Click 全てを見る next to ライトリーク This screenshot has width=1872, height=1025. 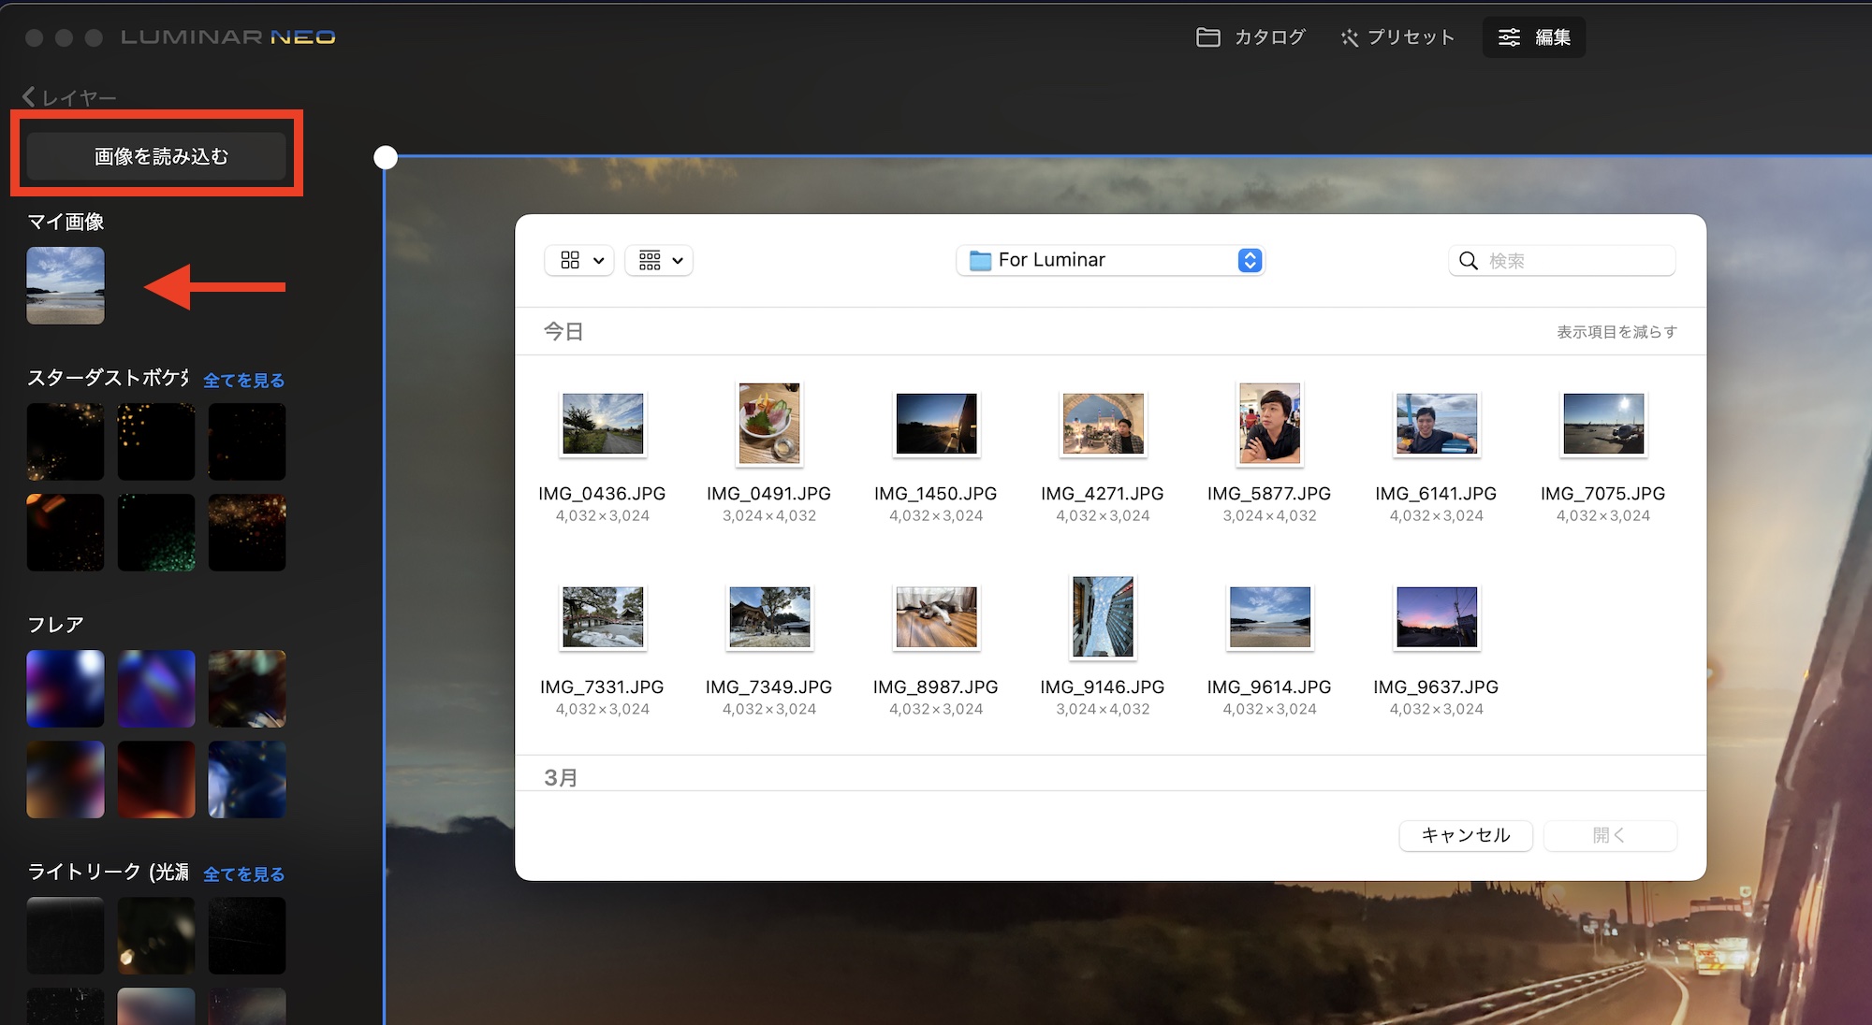pyautogui.click(x=243, y=874)
